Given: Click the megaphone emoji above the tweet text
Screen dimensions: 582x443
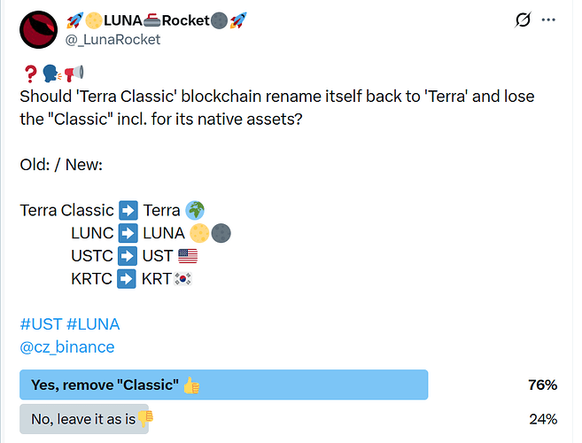Looking at the screenshot, I should point(74,73).
